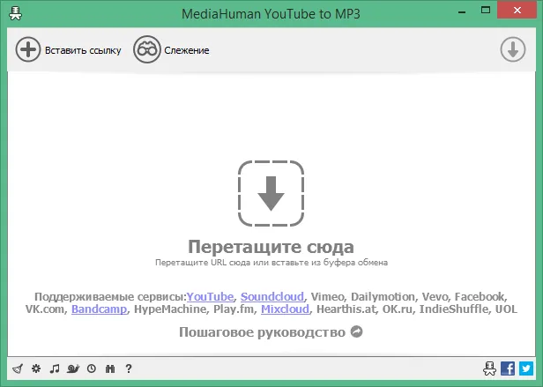
Task: Open help question mark icon
Action: (129, 368)
